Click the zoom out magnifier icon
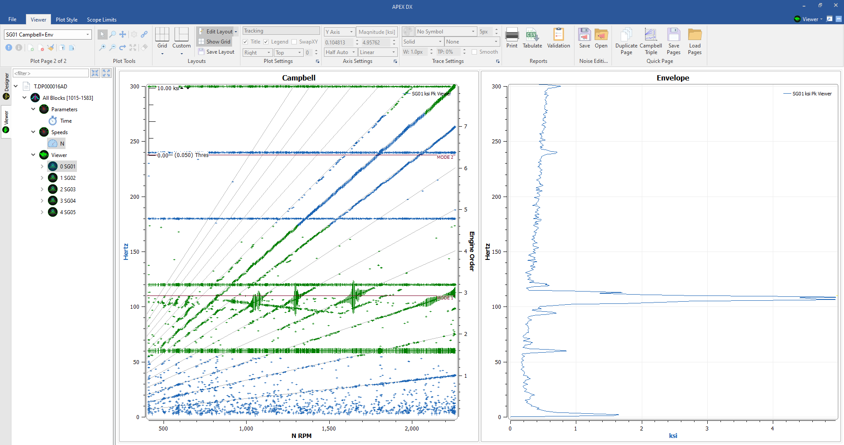 pyautogui.click(x=113, y=47)
